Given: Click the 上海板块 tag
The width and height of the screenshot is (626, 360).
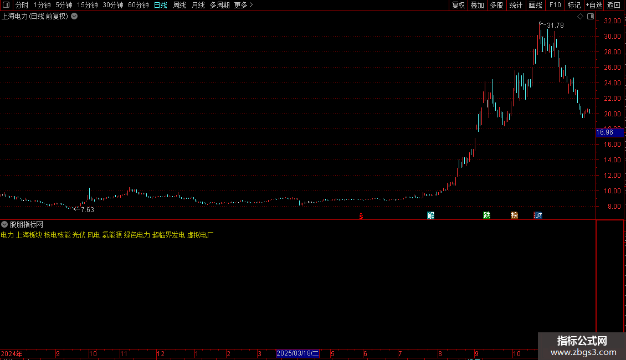Looking at the screenshot, I should click(29, 235).
